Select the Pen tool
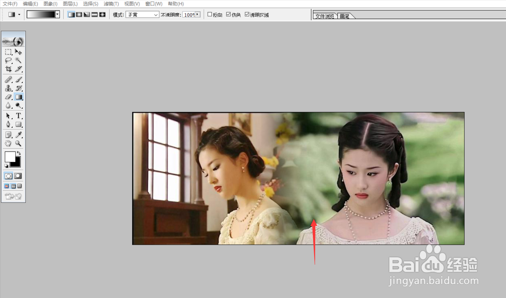The height and width of the screenshot is (298, 506). click(8, 124)
